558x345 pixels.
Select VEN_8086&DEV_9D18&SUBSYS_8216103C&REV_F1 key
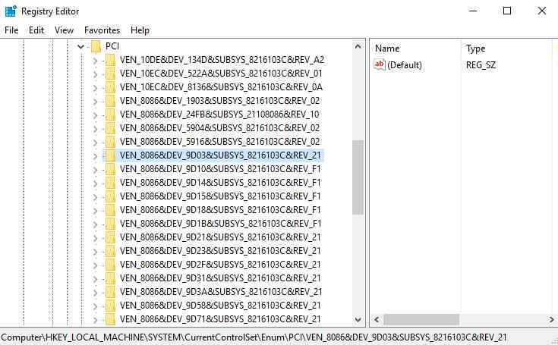220,209
